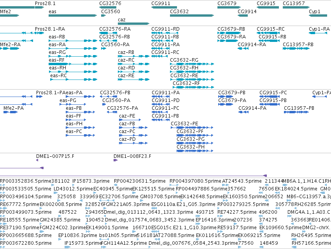
Task: Open transcript label 'CG3679-RB'
Action: 231,29
